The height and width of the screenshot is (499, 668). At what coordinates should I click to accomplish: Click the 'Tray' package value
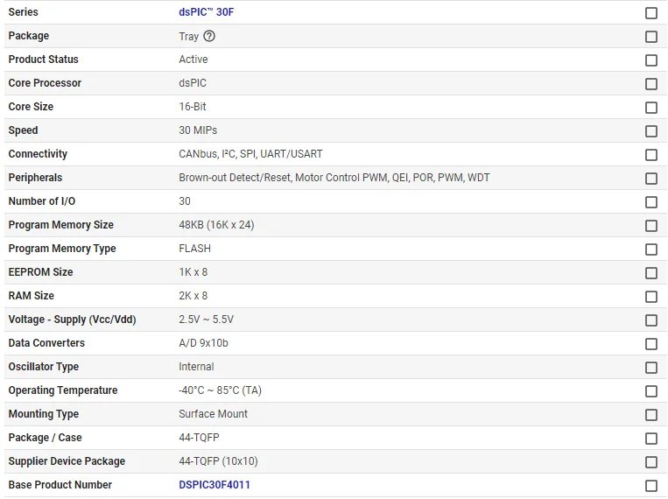click(x=189, y=37)
